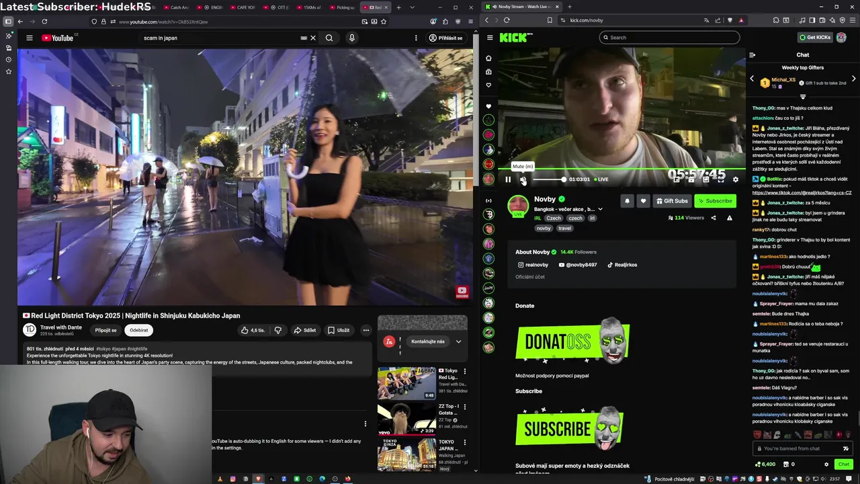Image resolution: width=860 pixels, height=484 pixels.
Task: Show previous weekly top gifter
Action: point(752,79)
